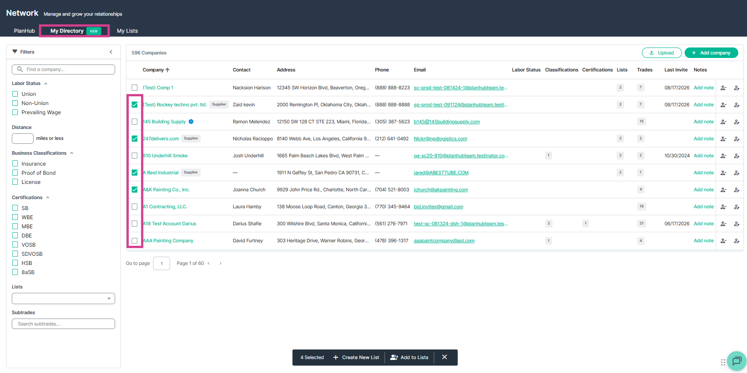Collapse the Filters sidebar panel
The width and height of the screenshot is (747, 373).
[111, 52]
